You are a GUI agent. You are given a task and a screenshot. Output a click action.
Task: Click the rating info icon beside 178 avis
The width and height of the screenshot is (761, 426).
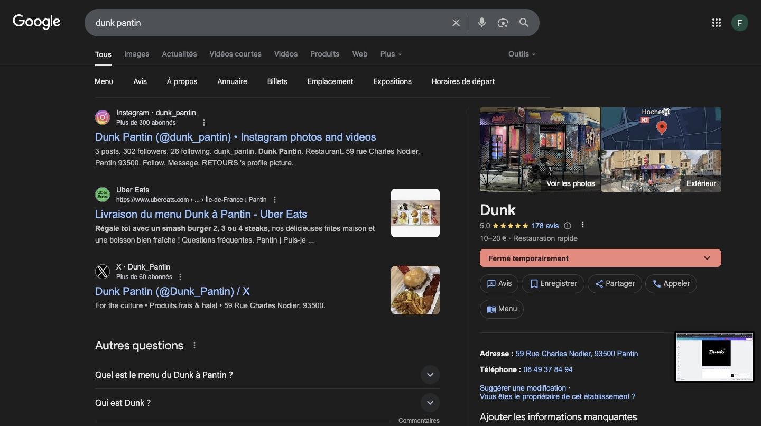(568, 226)
